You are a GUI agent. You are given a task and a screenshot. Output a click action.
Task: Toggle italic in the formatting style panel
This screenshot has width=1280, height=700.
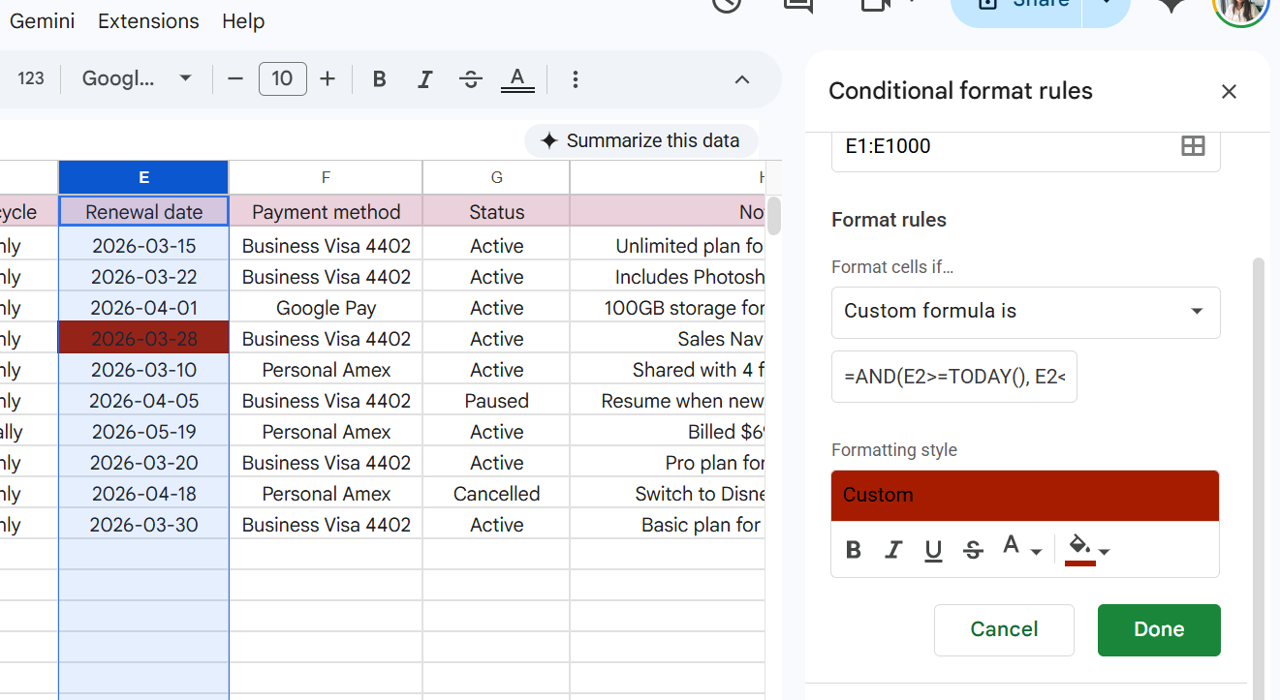coord(893,550)
